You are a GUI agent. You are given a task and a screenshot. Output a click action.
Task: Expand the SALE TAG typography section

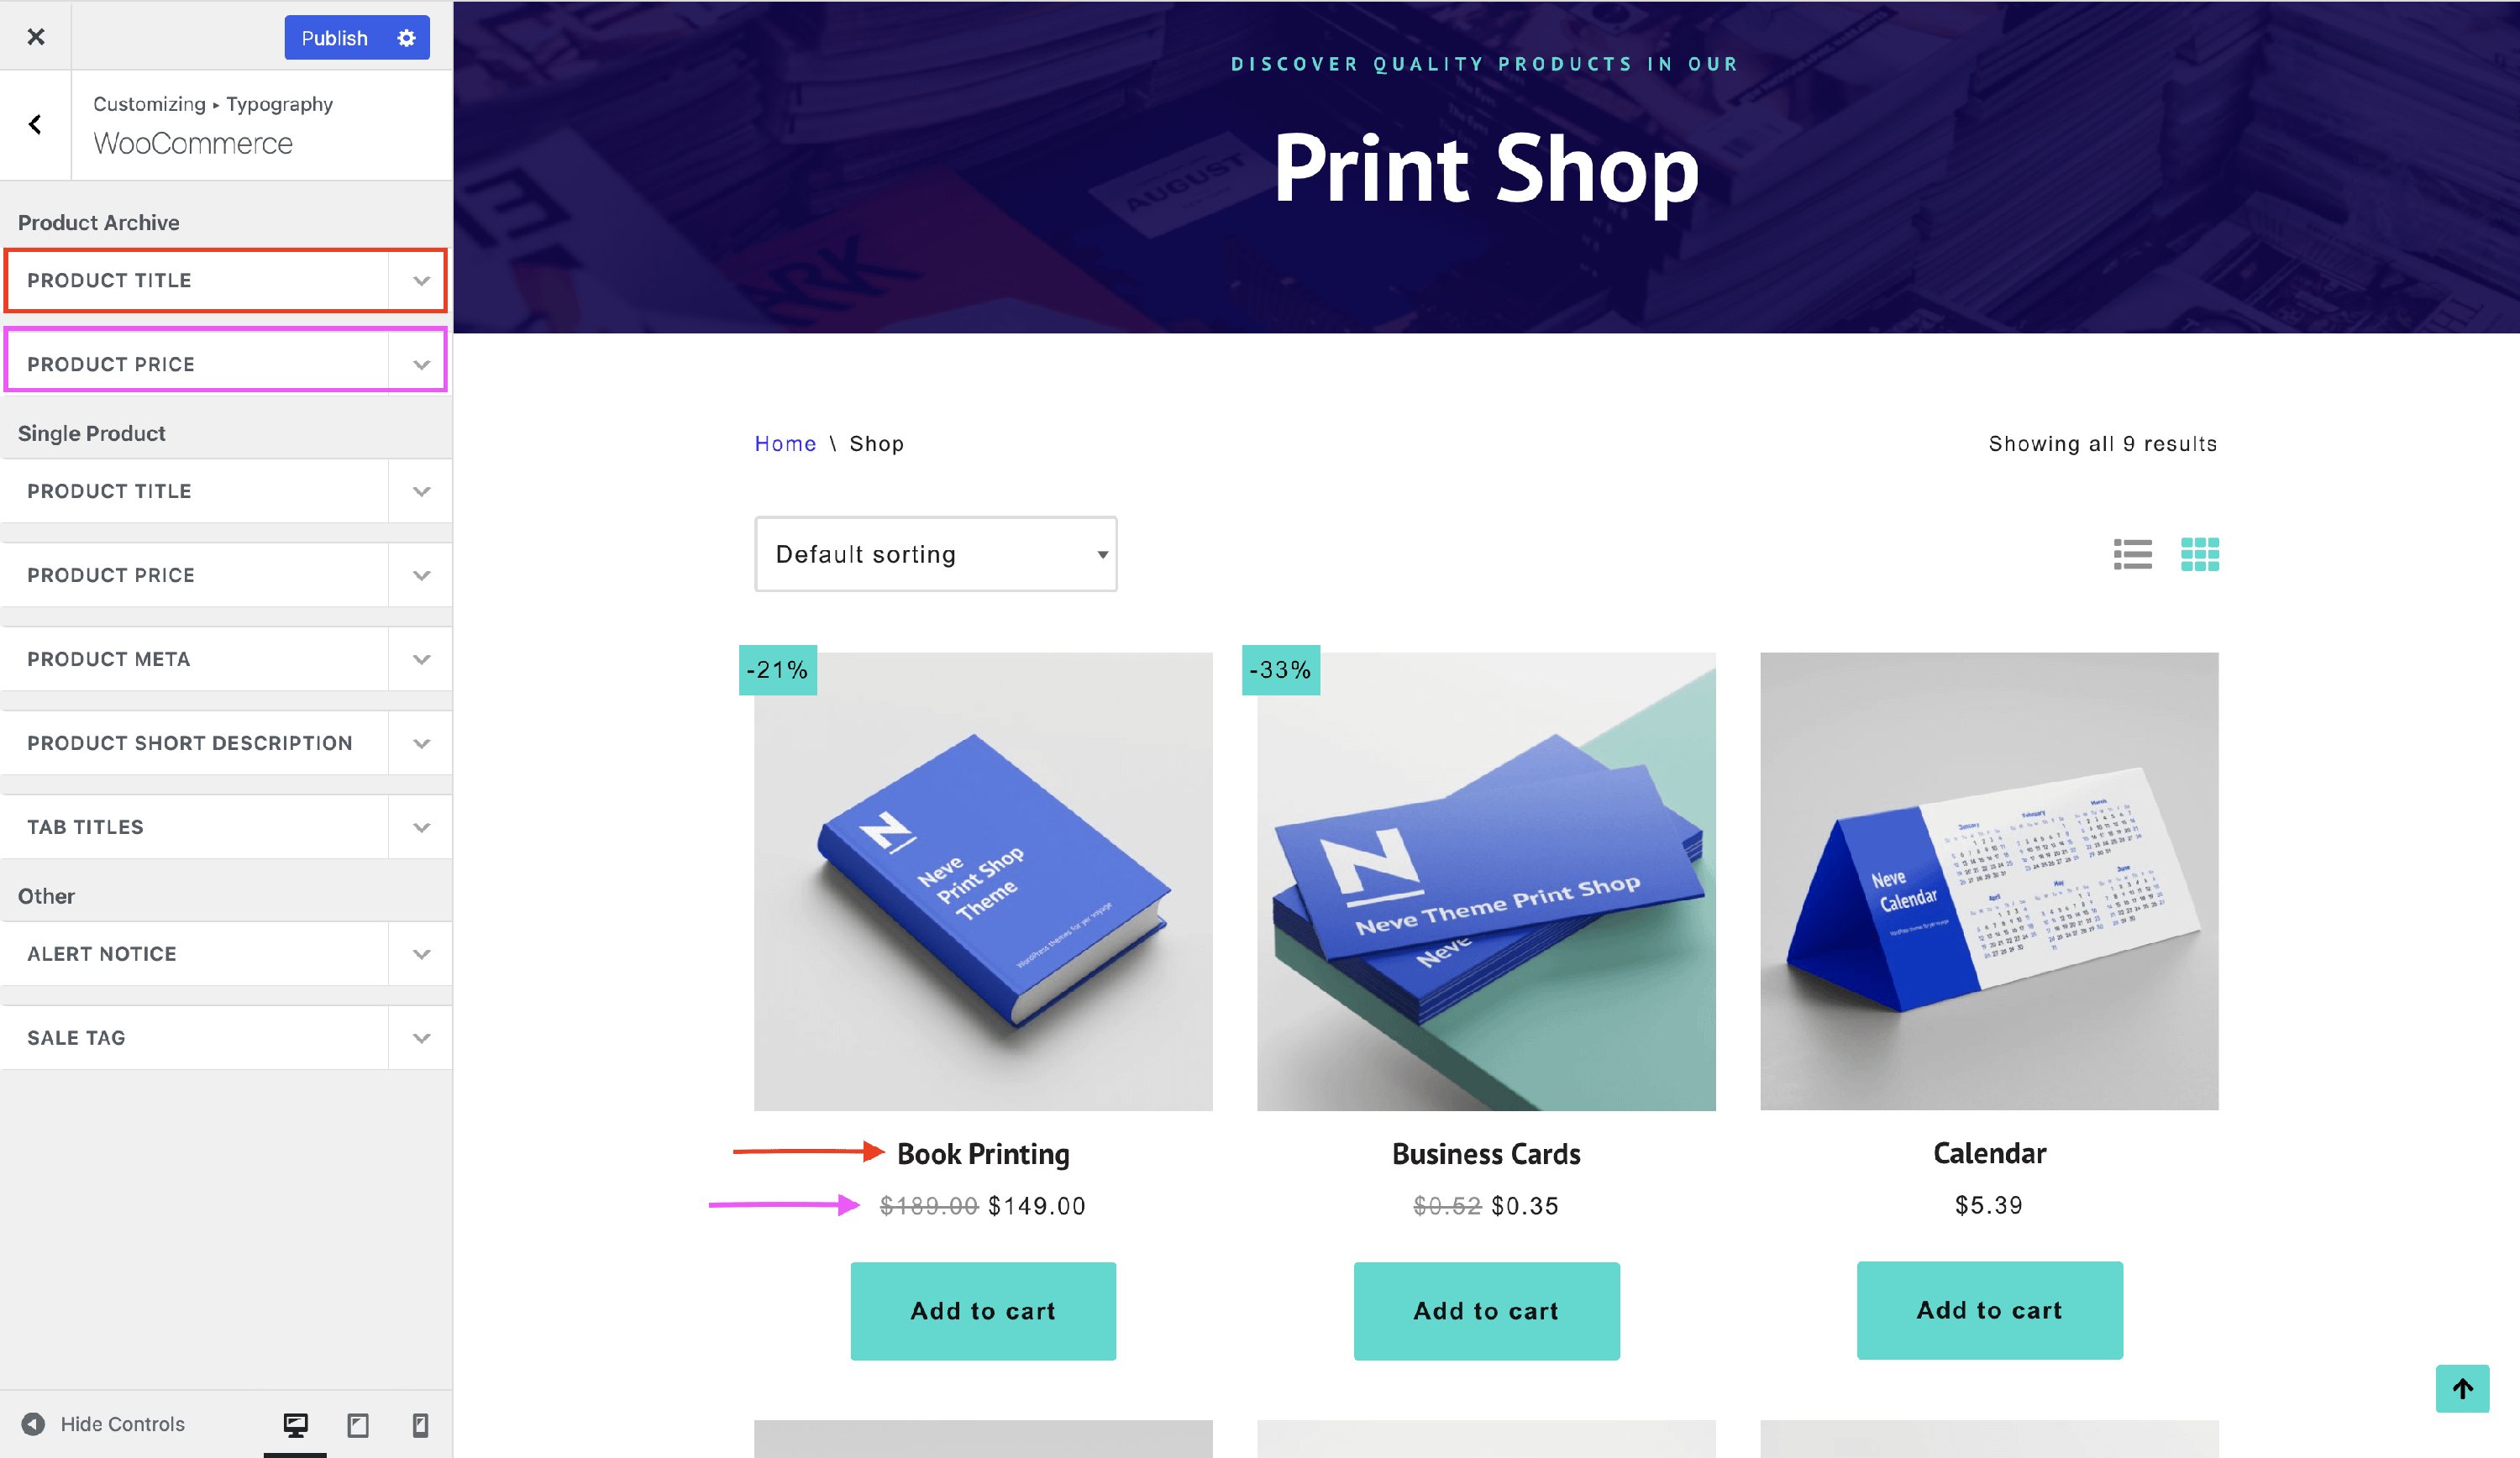point(226,1037)
